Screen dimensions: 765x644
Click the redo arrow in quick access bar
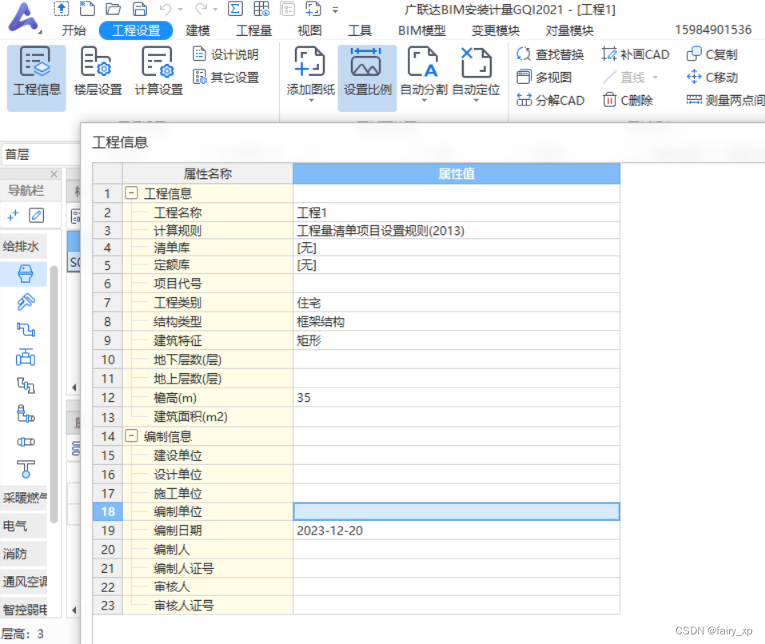(201, 9)
